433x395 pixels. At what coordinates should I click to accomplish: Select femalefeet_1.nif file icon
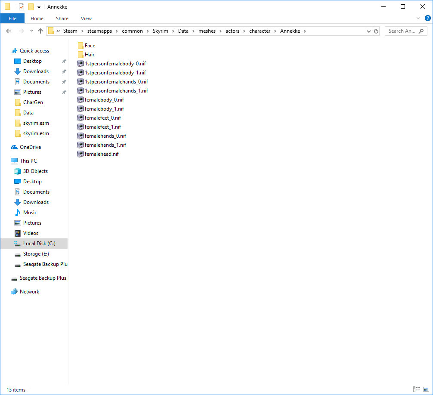tap(80, 127)
